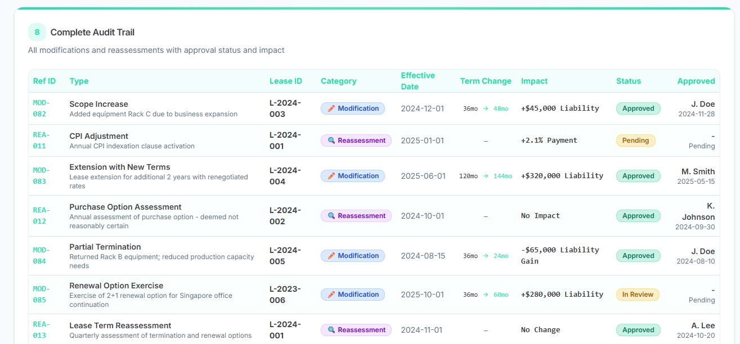Viewport: 740px width, 344px height.
Task: Open reference REA-012
Action: (x=42, y=216)
